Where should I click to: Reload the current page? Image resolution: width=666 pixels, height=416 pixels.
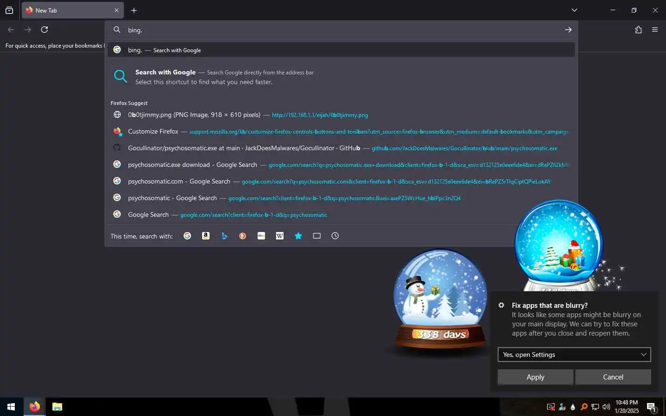[44, 30]
